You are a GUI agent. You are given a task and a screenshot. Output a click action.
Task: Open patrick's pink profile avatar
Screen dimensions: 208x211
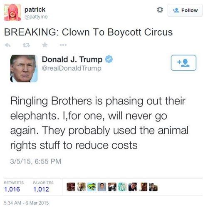click(x=12, y=12)
